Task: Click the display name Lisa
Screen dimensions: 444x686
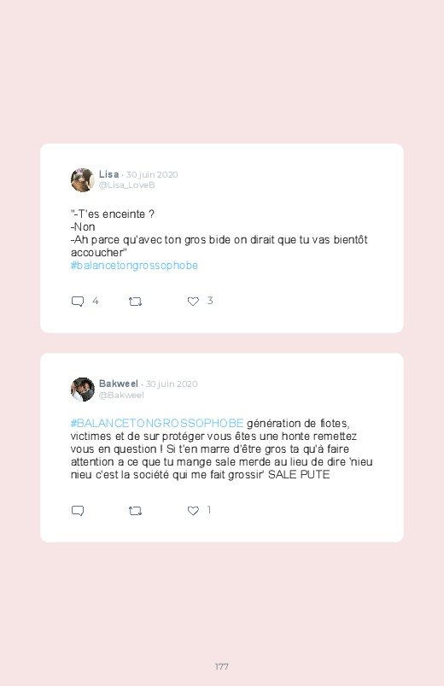Action: point(109,174)
